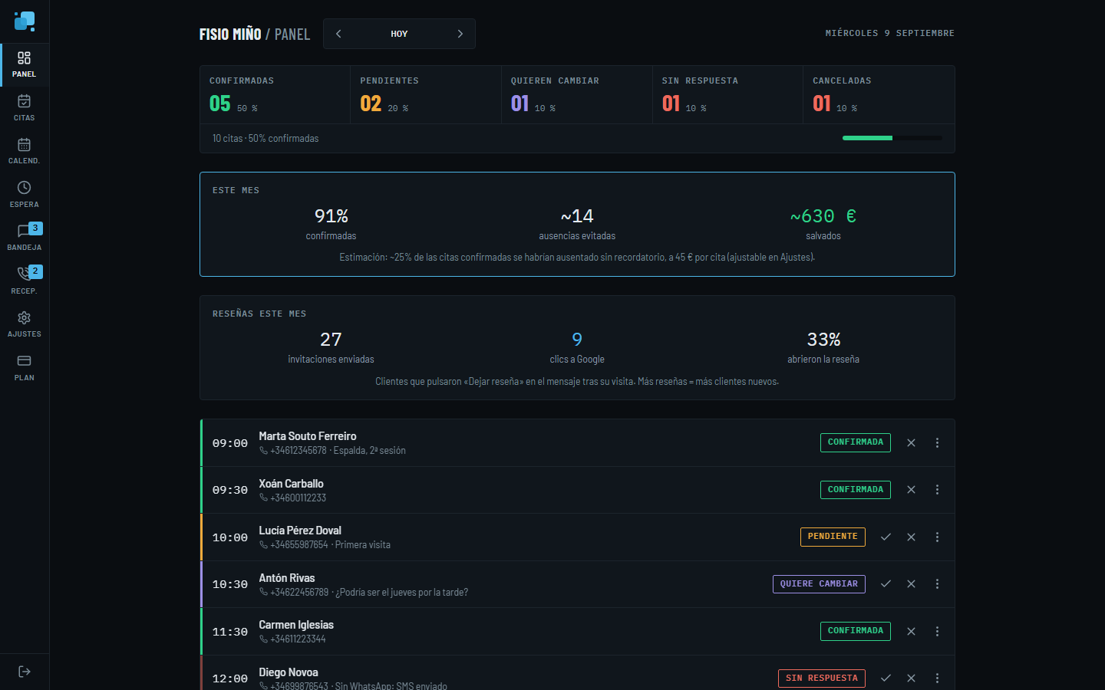Cancel Carmen Iglesias's appointment

(x=911, y=632)
